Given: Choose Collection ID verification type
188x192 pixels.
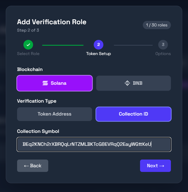Looking at the screenshot, I should pos(133,114).
